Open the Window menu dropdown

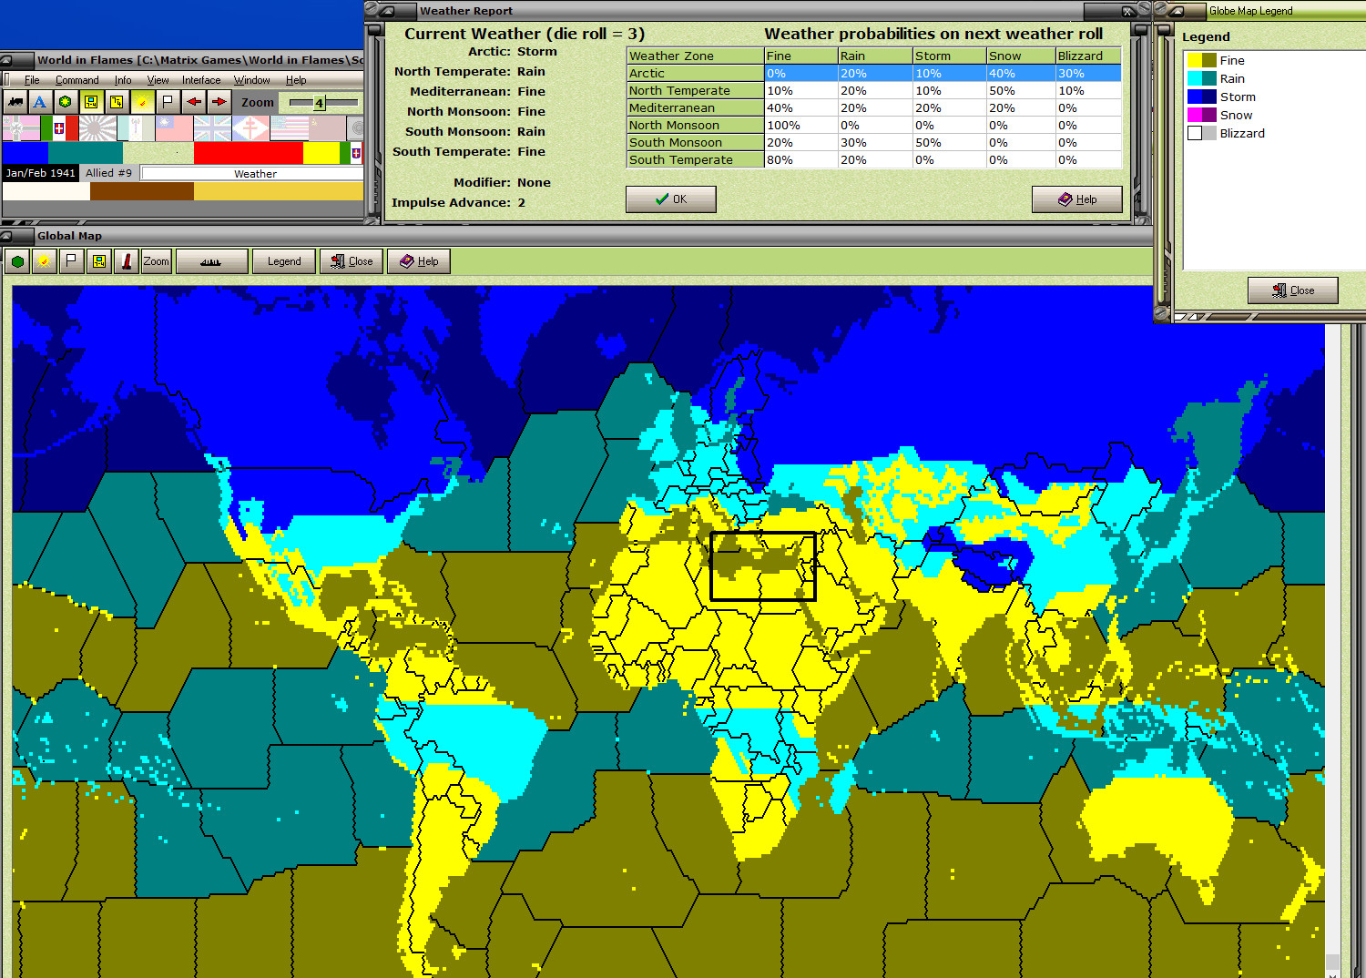(251, 80)
